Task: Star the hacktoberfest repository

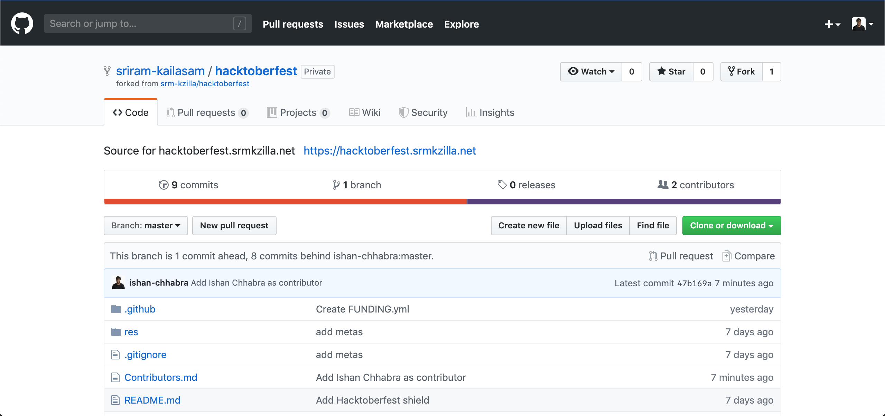Action: pyautogui.click(x=671, y=71)
